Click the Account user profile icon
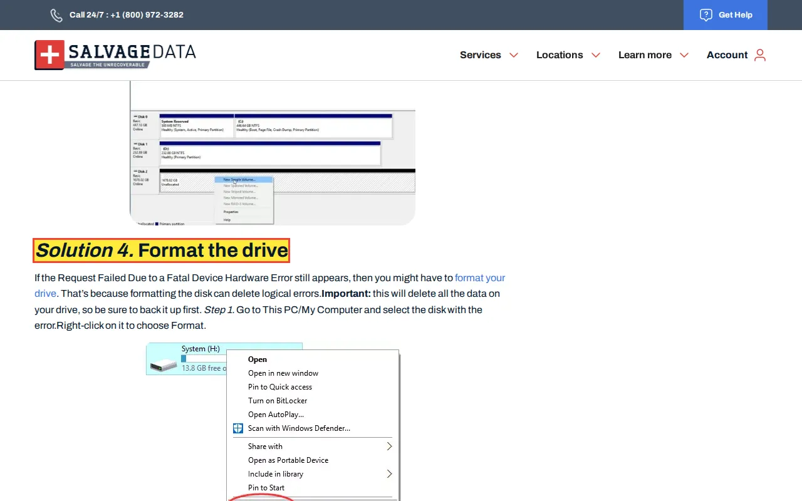The width and height of the screenshot is (802, 501). (x=760, y=55)
